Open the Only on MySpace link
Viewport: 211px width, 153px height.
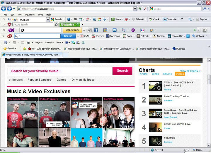(83, 80)
